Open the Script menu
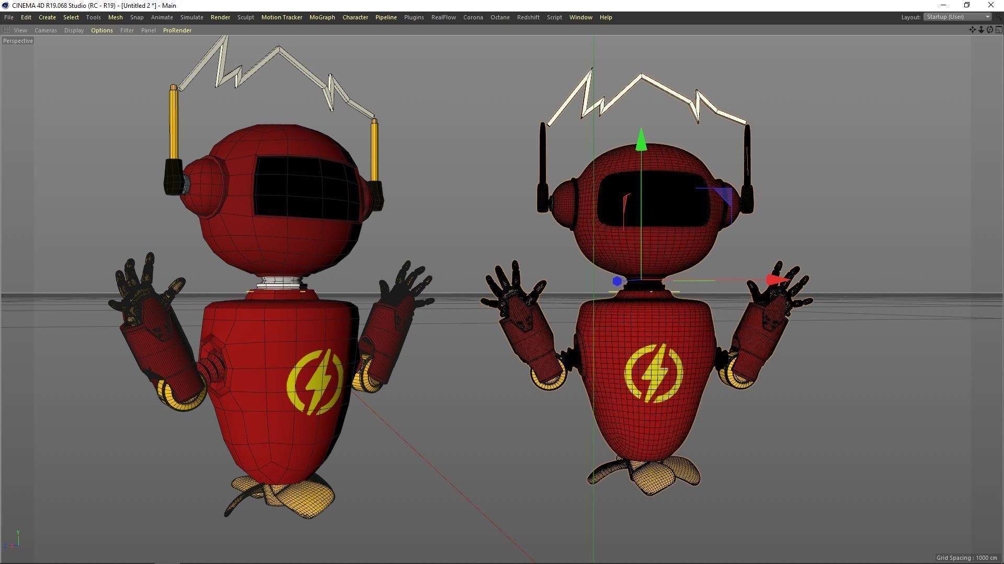This screenshot has width=1004, height=564. point(554,17)
